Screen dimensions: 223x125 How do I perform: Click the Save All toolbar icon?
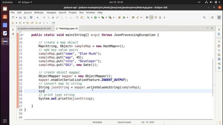coord(25,17)
